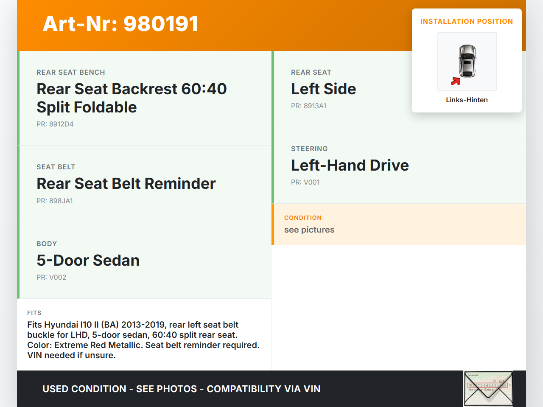
Task: Select the 5-Door Sedan body entry
Action: point(88,261)
